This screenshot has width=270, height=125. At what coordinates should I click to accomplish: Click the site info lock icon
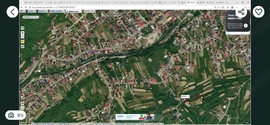(x=30, y=8)
